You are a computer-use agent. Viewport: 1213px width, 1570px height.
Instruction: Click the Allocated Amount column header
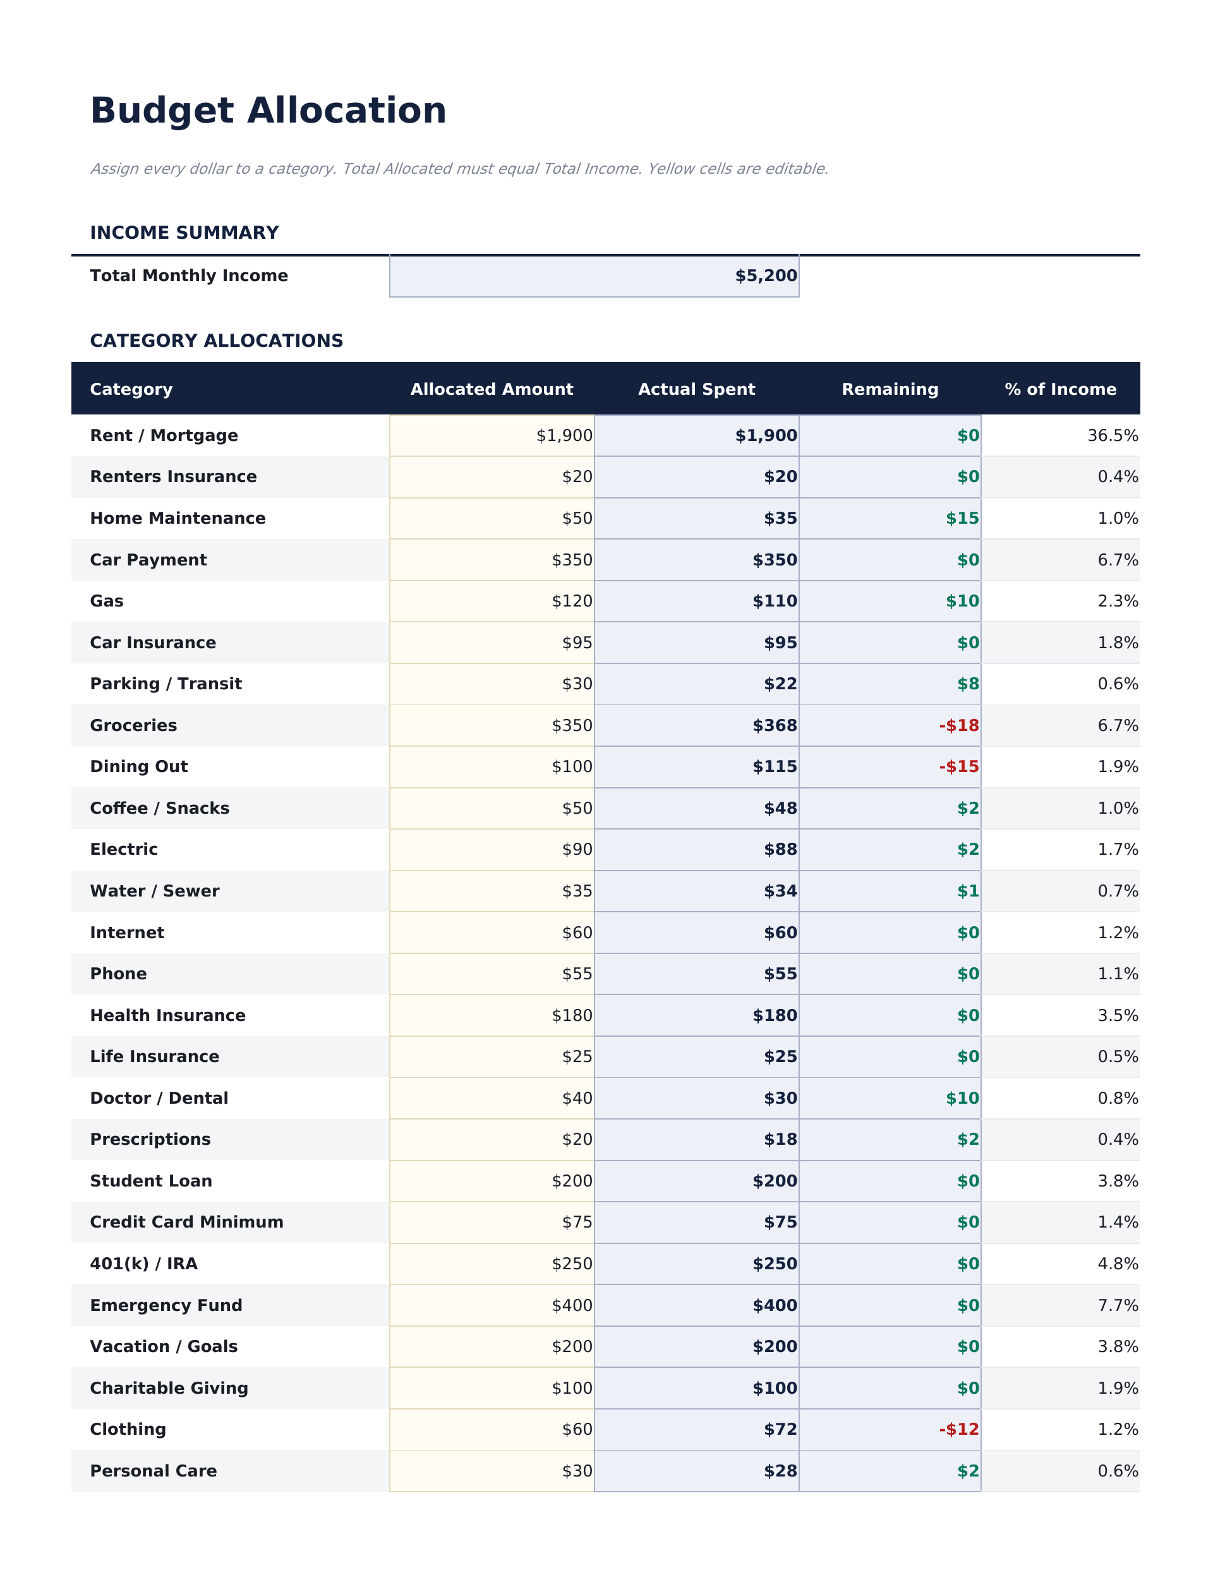pyautogui.click(x=492, y=390)
